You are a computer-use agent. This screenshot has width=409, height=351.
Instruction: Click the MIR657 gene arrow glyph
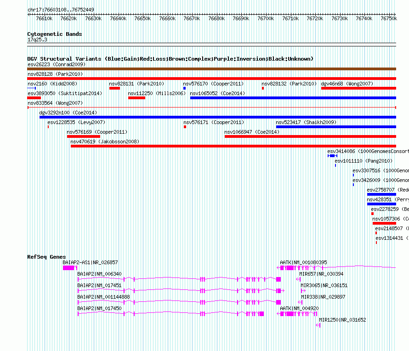pyautogui.click(x=298, y=279)
